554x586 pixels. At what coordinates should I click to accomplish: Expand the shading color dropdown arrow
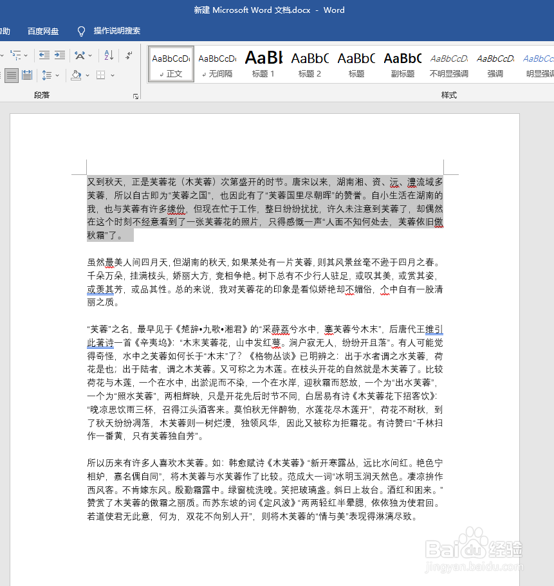point(86,75)
